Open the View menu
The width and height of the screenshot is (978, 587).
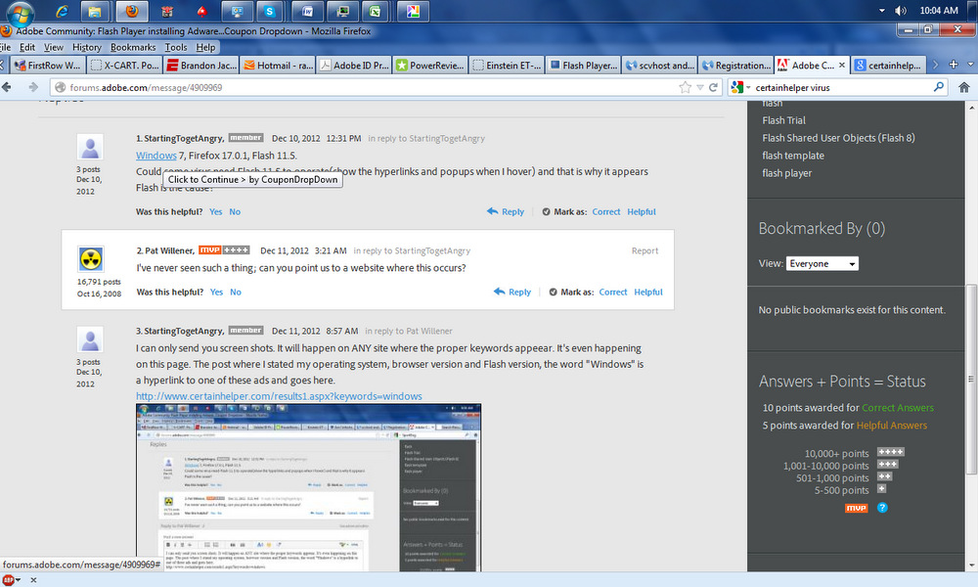click(x=54, y=47)
